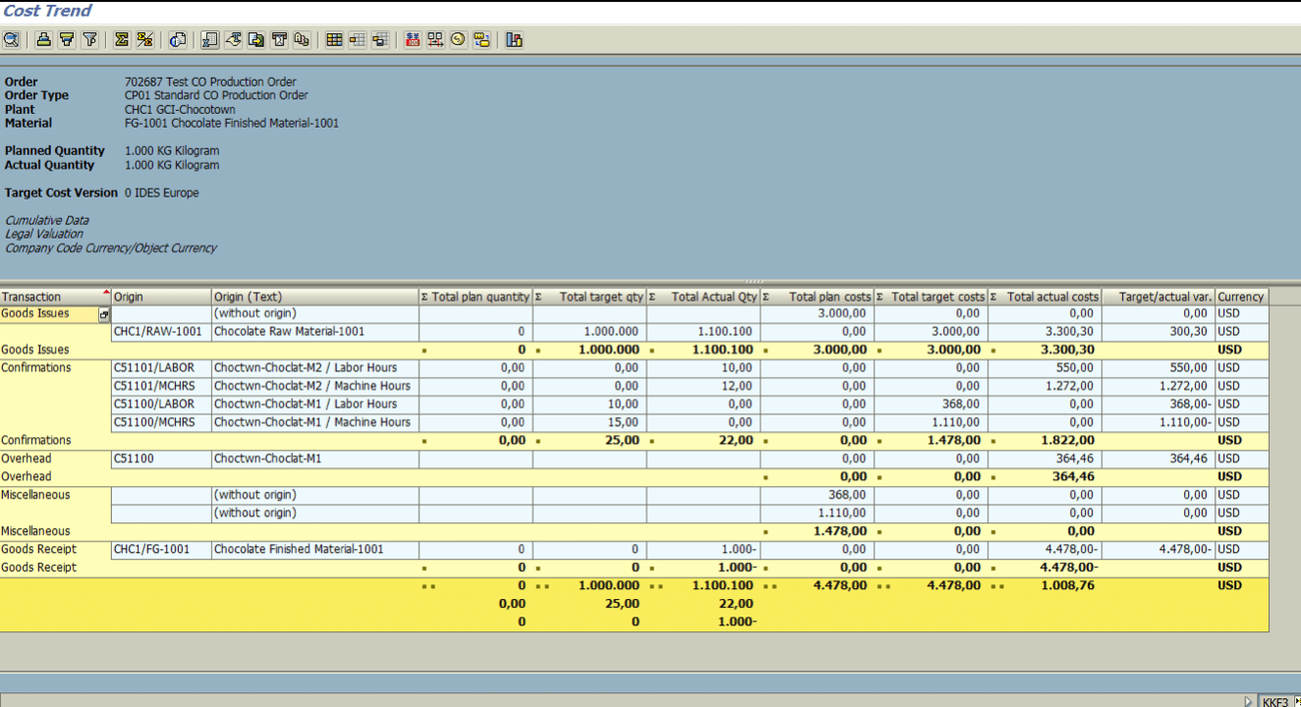Select the Currency column header
Screen dimensions: 1301x707
pyautogui.click(x=1242, y=297)
